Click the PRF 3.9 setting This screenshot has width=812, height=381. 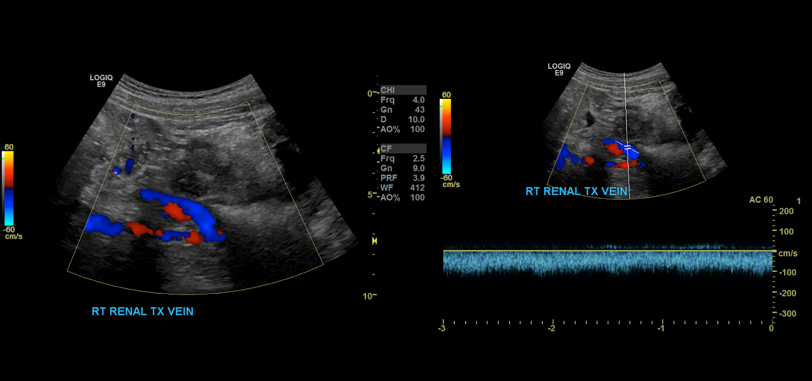pyautogui.click(x=402, y=178)
